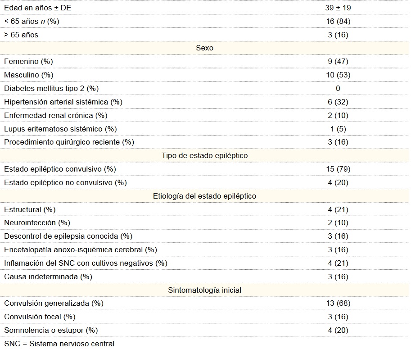
Task: Select the 'Causa indeterminada (%)' row label
Action: [47, 276]
